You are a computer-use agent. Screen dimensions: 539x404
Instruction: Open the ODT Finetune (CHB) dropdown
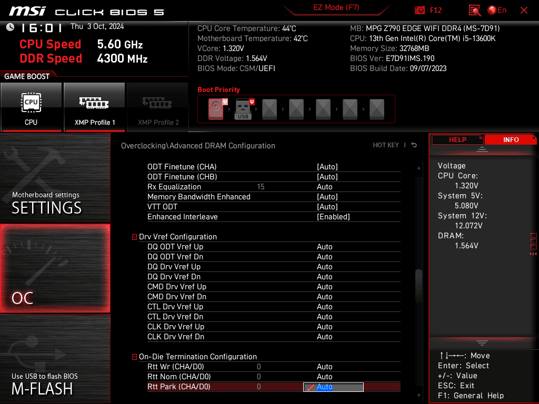tap(327, 177)
